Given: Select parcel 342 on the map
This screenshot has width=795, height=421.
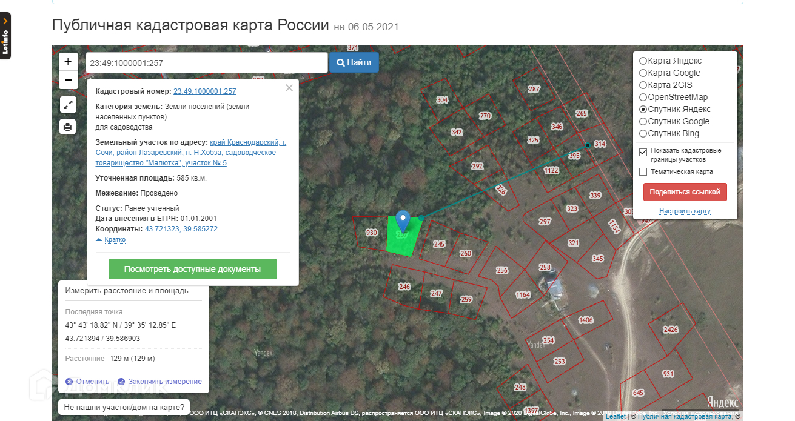Looking at the screenshot, I should pos(457,132).
